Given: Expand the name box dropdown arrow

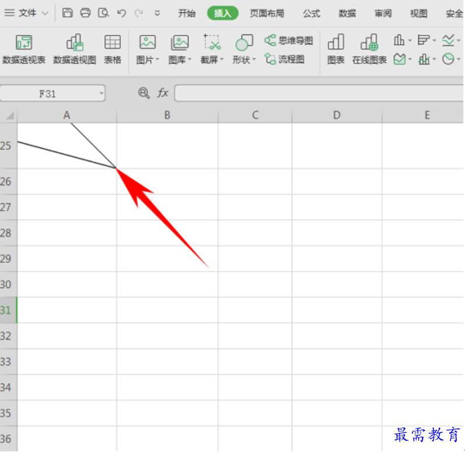Looking at the screenshot, I should click(101, 94).
